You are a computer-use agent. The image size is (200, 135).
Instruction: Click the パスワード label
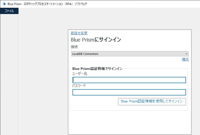(79, 85)
